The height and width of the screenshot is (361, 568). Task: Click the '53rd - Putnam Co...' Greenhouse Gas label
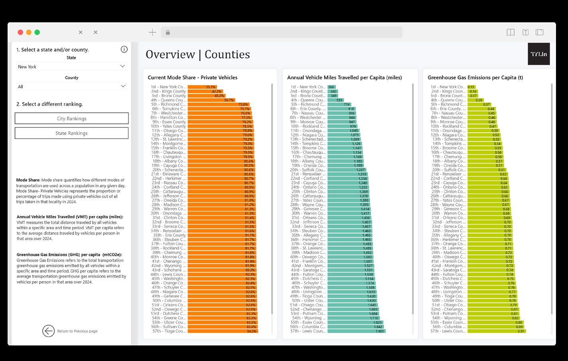tap(448, 314)
